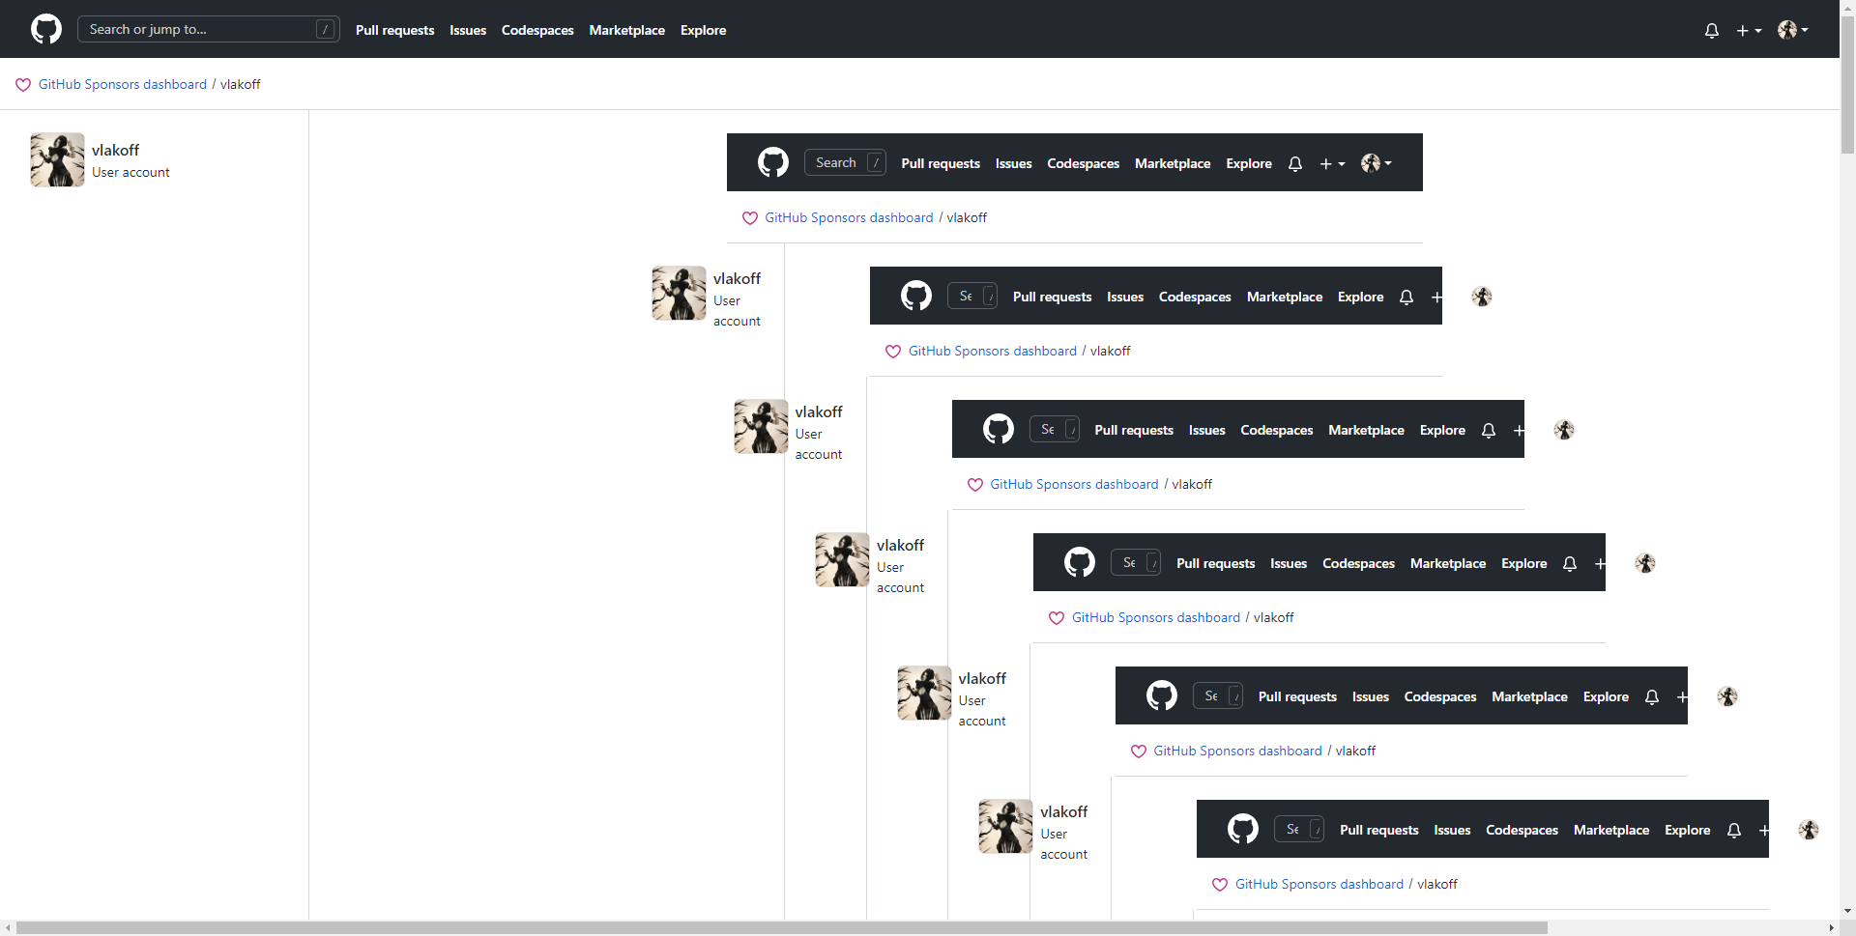Click the GitHub logo in the top navigation bar

(46, 29)
